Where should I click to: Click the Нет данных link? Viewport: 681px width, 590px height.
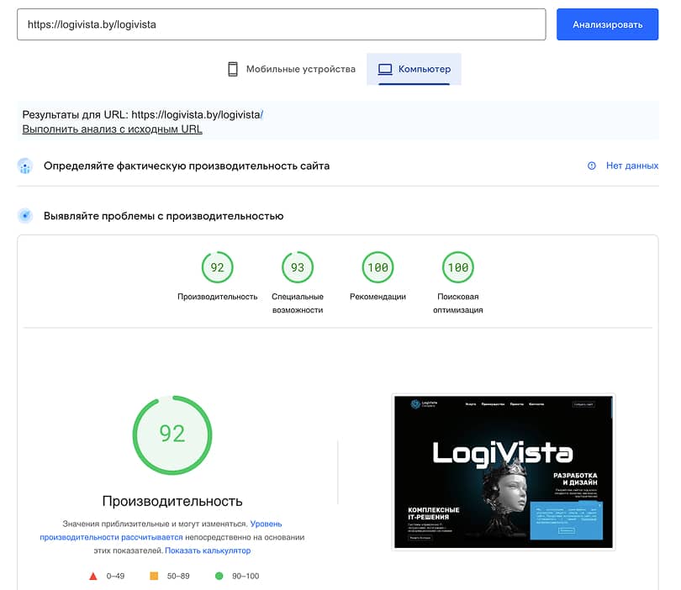pyautogui.click(x=632, y=166)
